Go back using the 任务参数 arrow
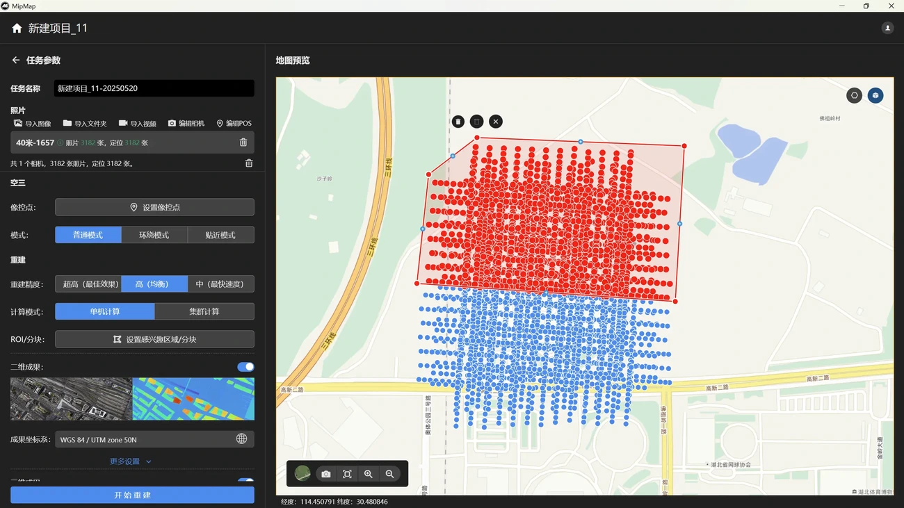The height and width of the screenshot is (508, 904). point(15,60)
